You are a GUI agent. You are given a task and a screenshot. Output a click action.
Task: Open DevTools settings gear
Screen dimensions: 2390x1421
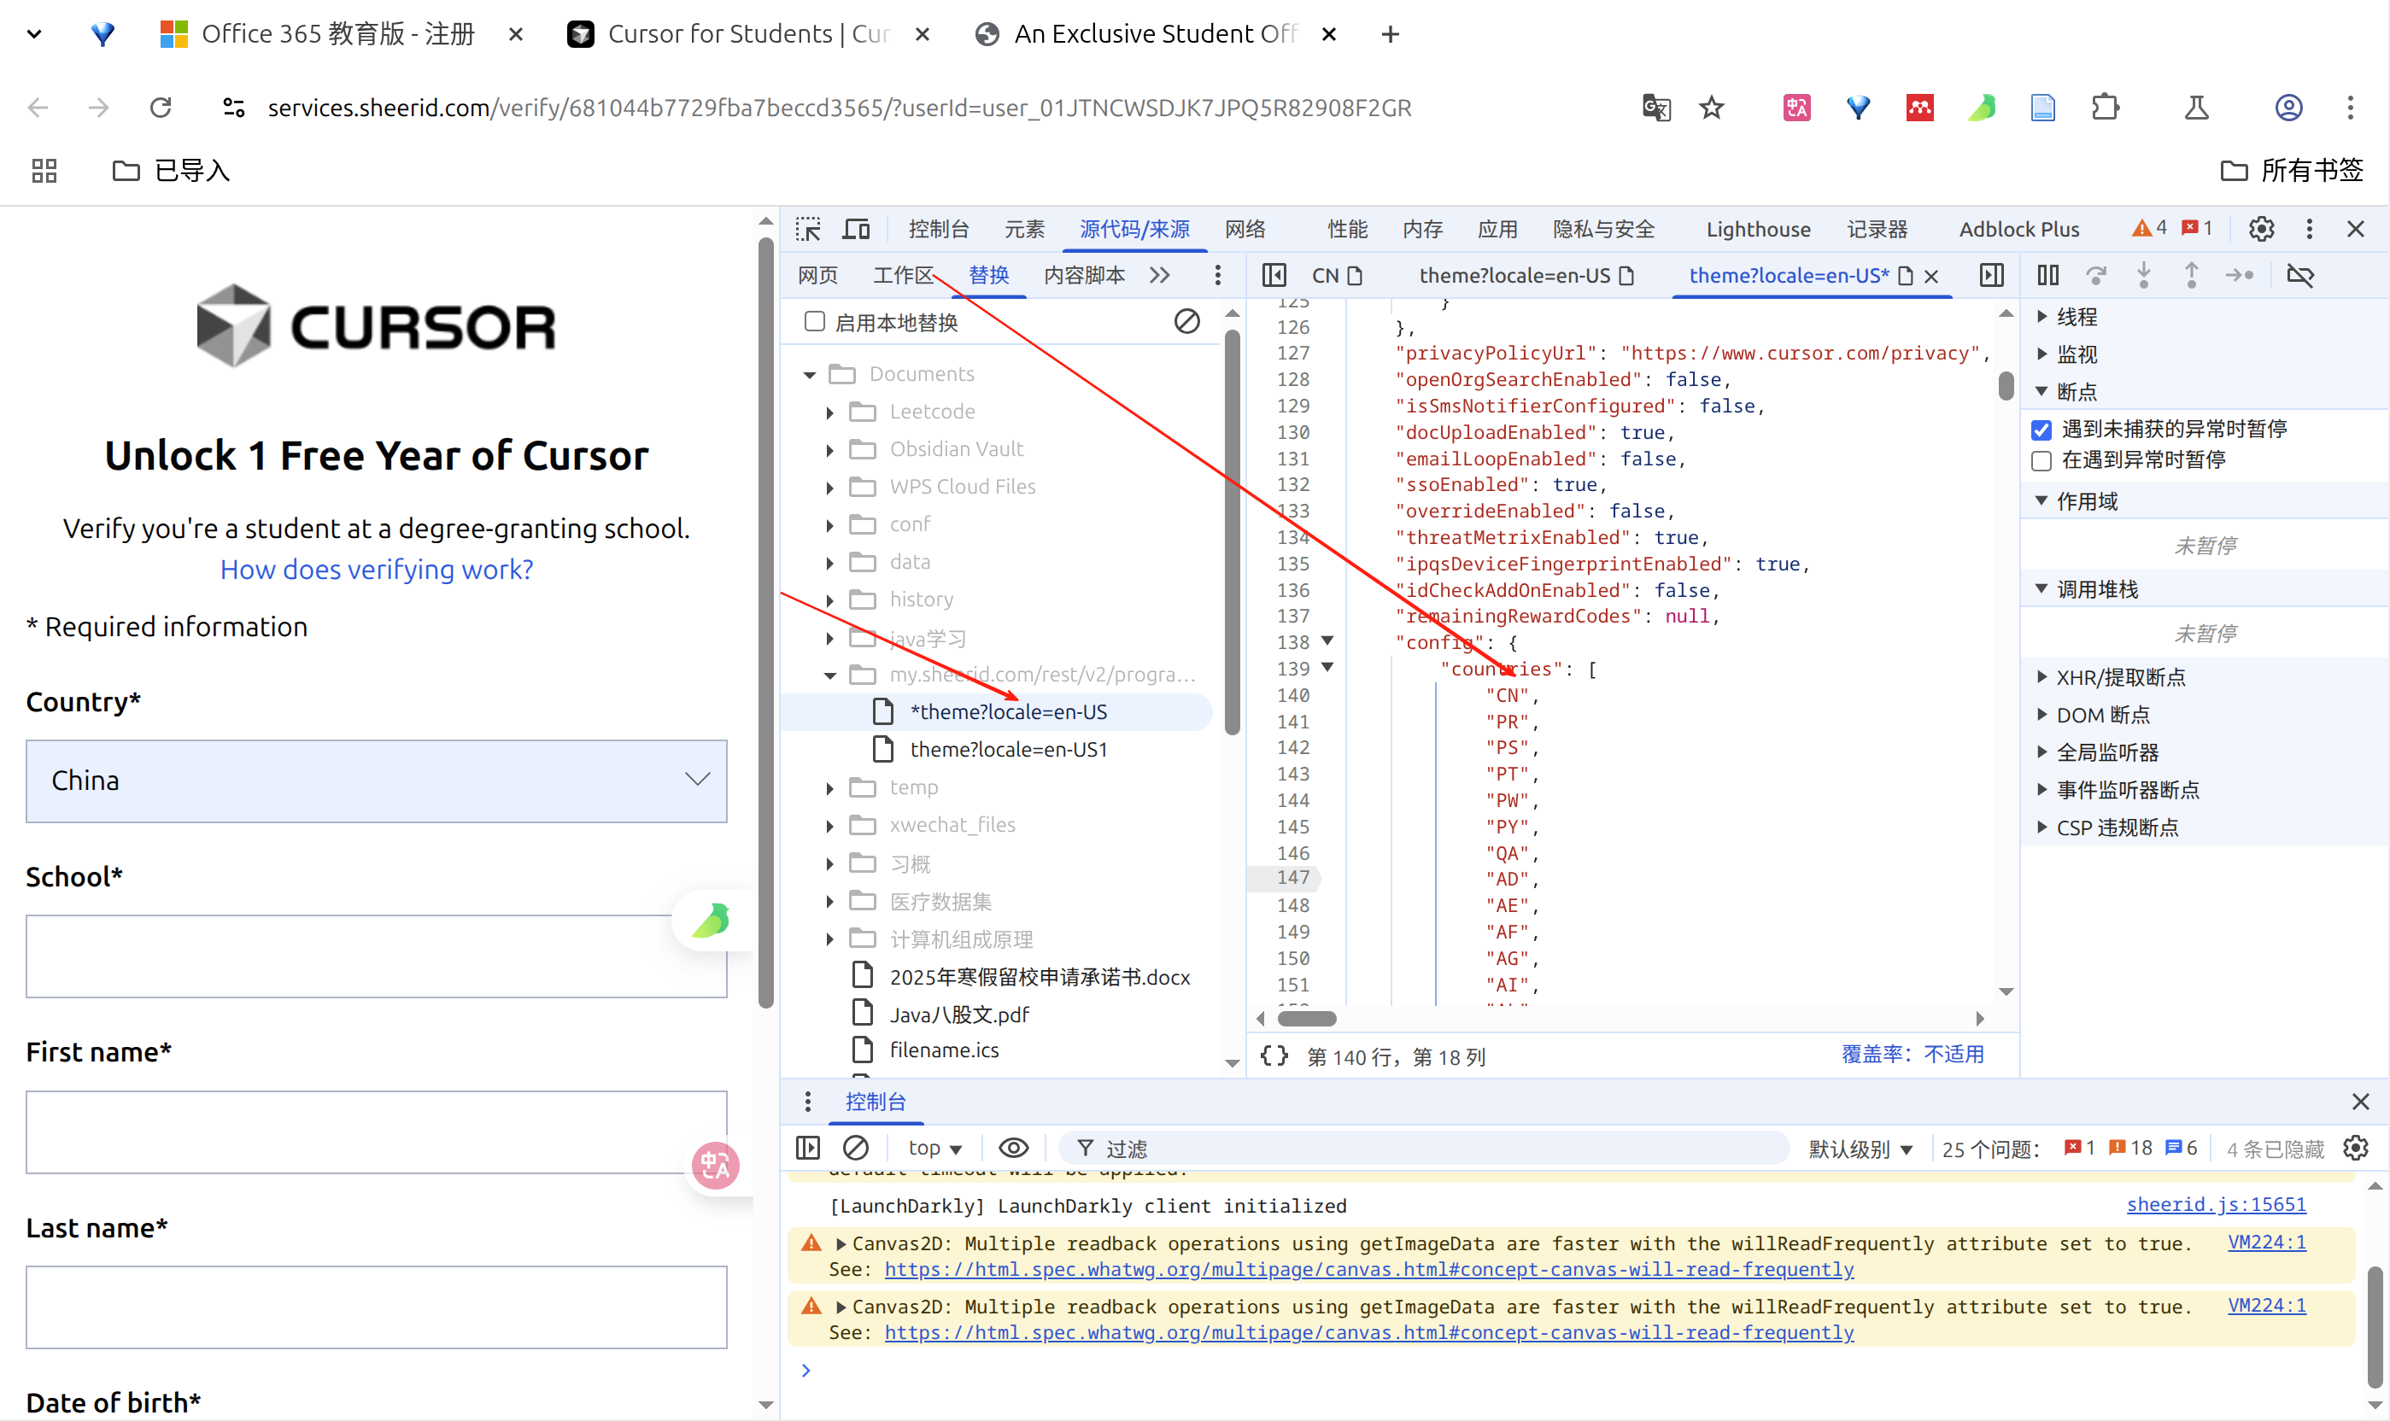pyautogui.click(x=2262, y=229)
